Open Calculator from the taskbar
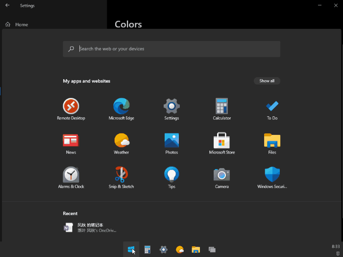This screenshot has height=257, width=343. click(147, 249)
